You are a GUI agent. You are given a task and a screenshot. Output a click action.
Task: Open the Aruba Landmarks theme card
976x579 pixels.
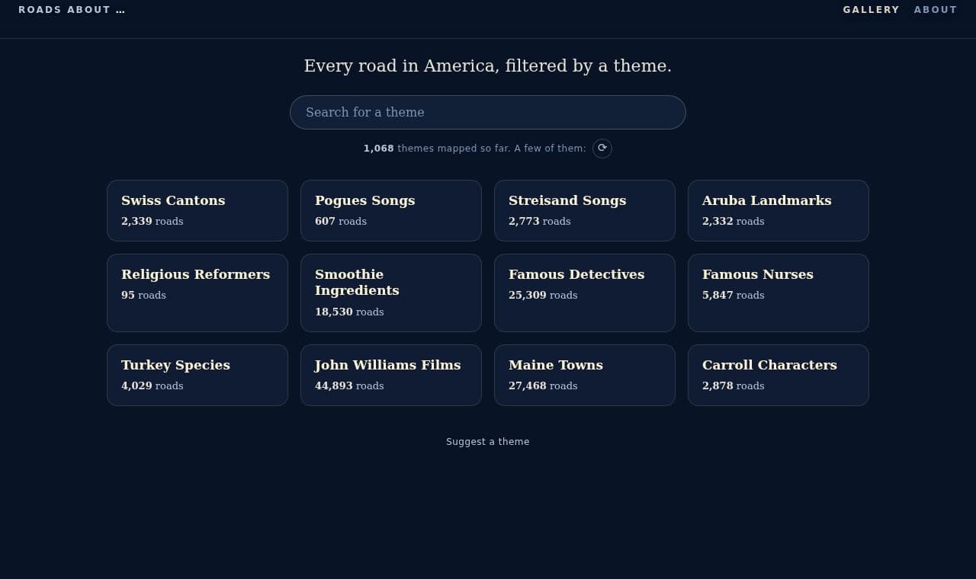click(779, 210)
